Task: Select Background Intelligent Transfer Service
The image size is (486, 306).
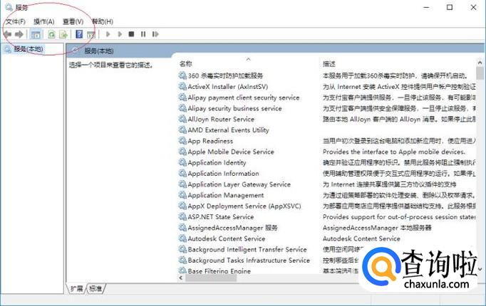Action: 247,249
